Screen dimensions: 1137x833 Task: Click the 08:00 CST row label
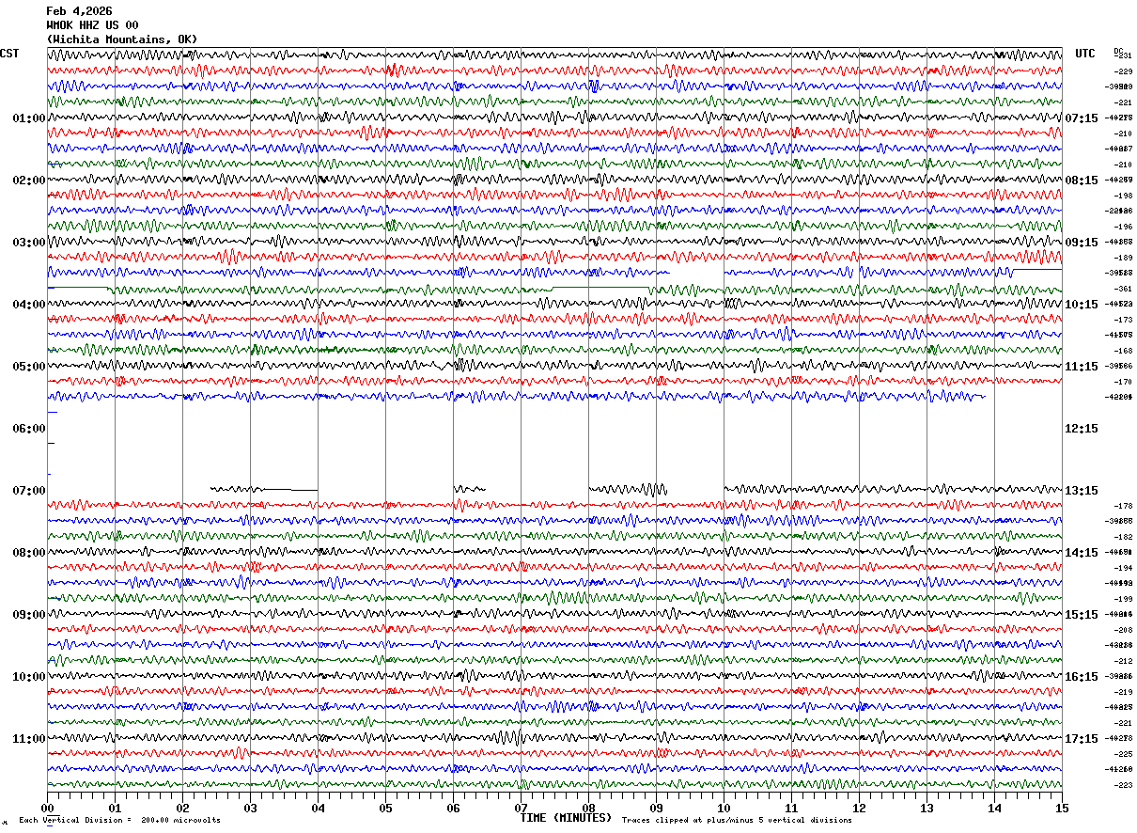coord(28,553)
